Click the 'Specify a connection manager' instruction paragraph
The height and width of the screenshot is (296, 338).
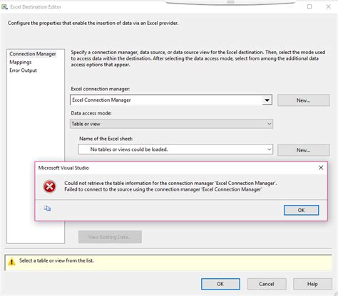click(198, 58)
